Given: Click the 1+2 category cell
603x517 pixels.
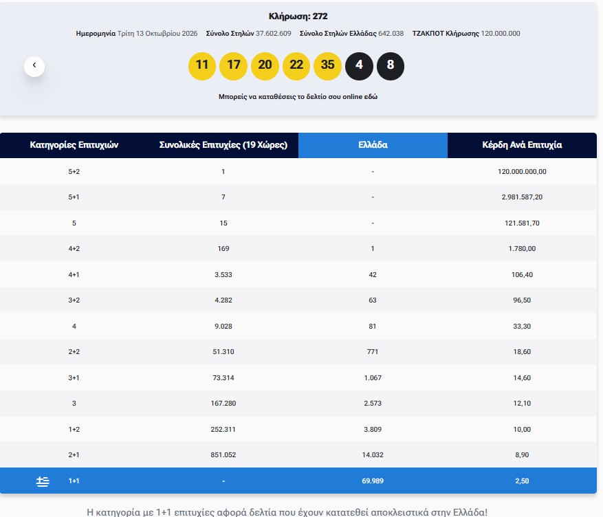Looking at the screenshot, I should tap(74, 429).
